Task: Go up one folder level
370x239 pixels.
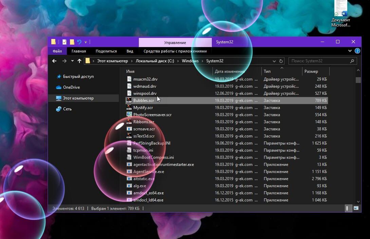Action: point(79,61)
